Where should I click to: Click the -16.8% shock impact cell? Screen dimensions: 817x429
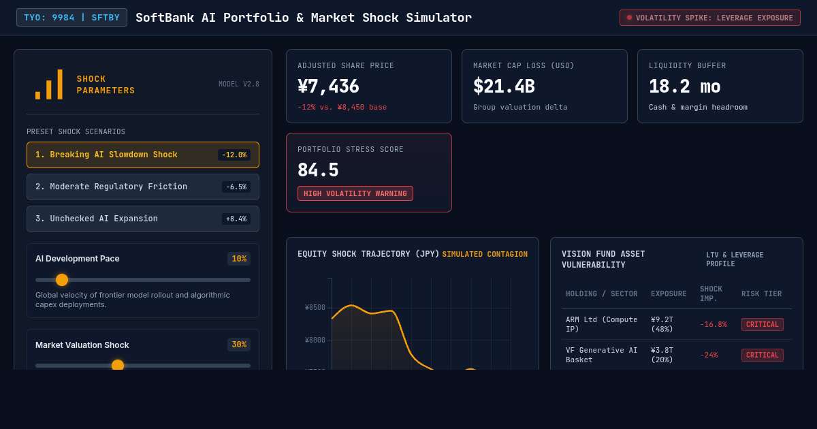coord(714,324)
